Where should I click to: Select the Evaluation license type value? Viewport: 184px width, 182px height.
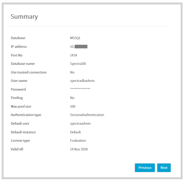click(x=78, y=141)
